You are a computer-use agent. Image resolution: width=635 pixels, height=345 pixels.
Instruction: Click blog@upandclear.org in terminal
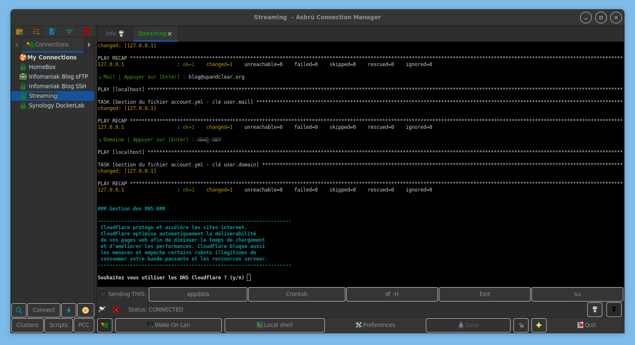tap(216, 77)
